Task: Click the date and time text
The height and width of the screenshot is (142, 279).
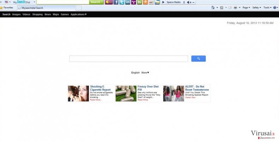Action: (x=250, y=23)
